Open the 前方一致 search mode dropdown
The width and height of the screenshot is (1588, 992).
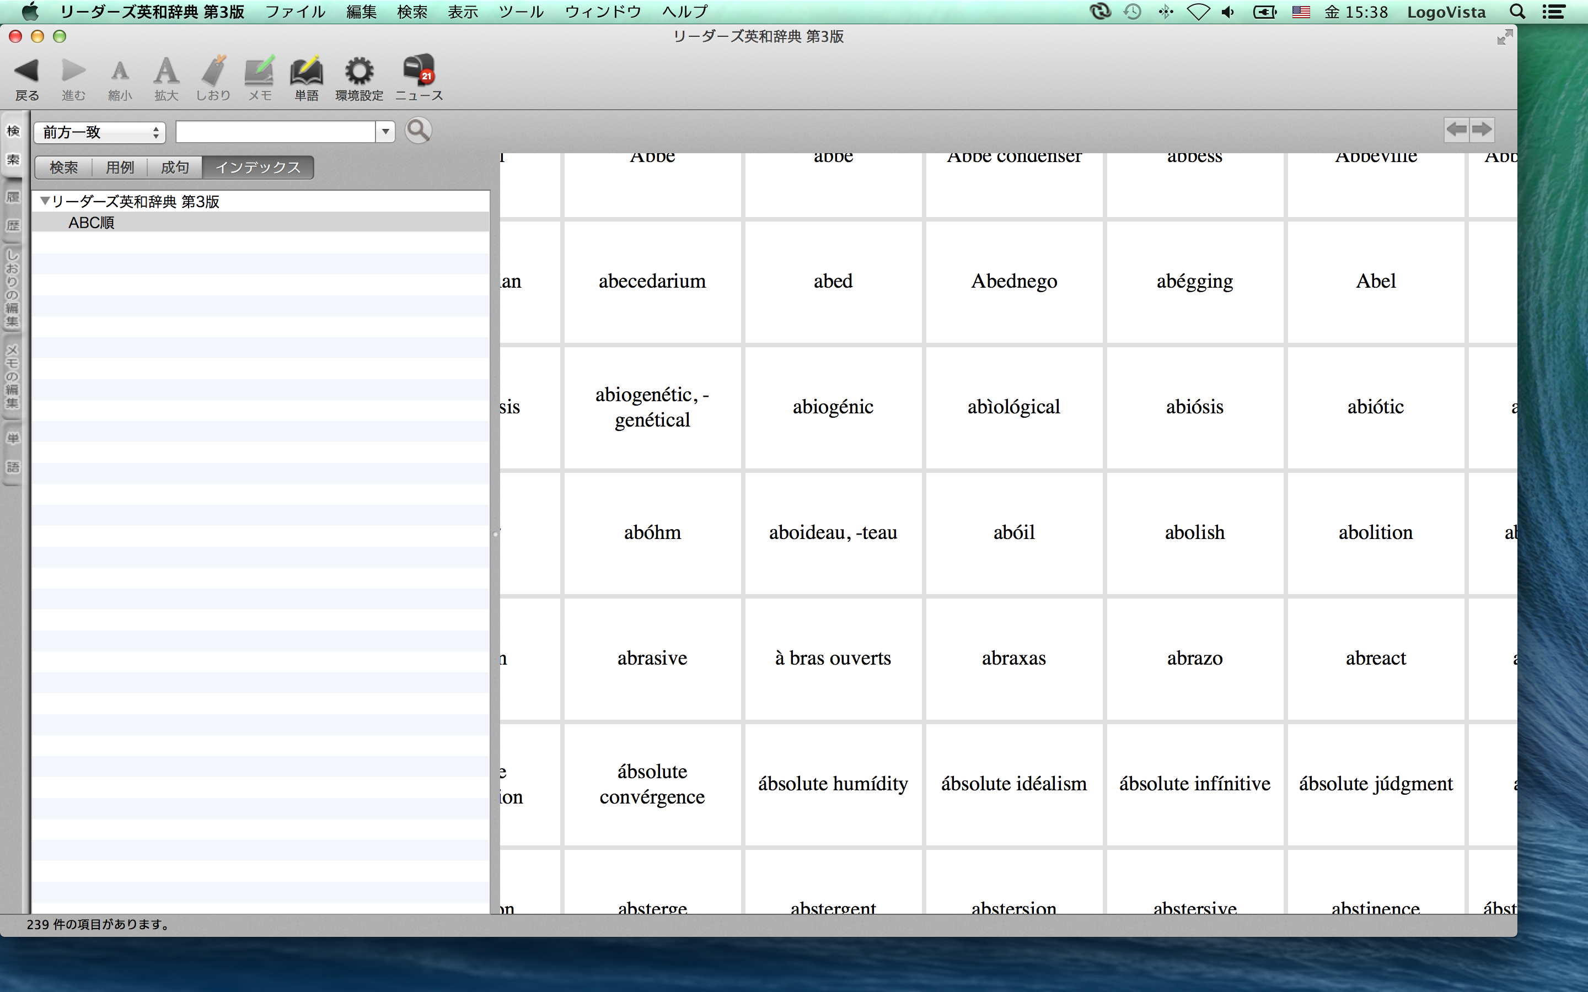pyautogui.click(x=100, y=132)
